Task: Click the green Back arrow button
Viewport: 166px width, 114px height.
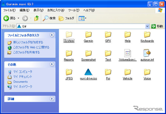Action: (6, 18)
